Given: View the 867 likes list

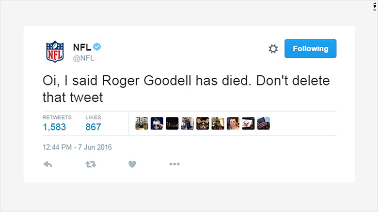Looking at the screenshot, I should pos(93,127).
